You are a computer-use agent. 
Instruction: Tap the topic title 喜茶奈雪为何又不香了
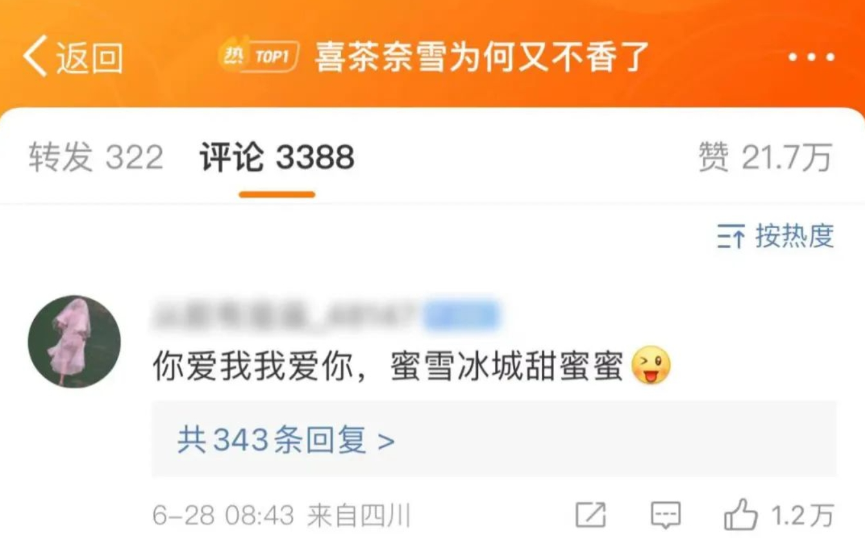pyautogui.click(x=481, y=57)
